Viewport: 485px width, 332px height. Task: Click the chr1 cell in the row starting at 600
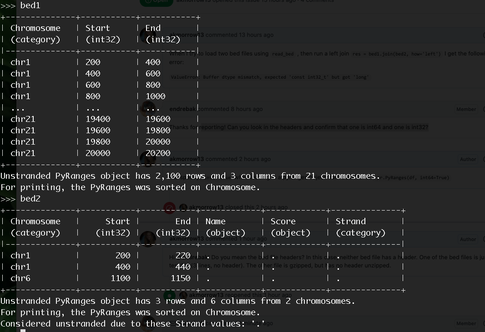20,85
